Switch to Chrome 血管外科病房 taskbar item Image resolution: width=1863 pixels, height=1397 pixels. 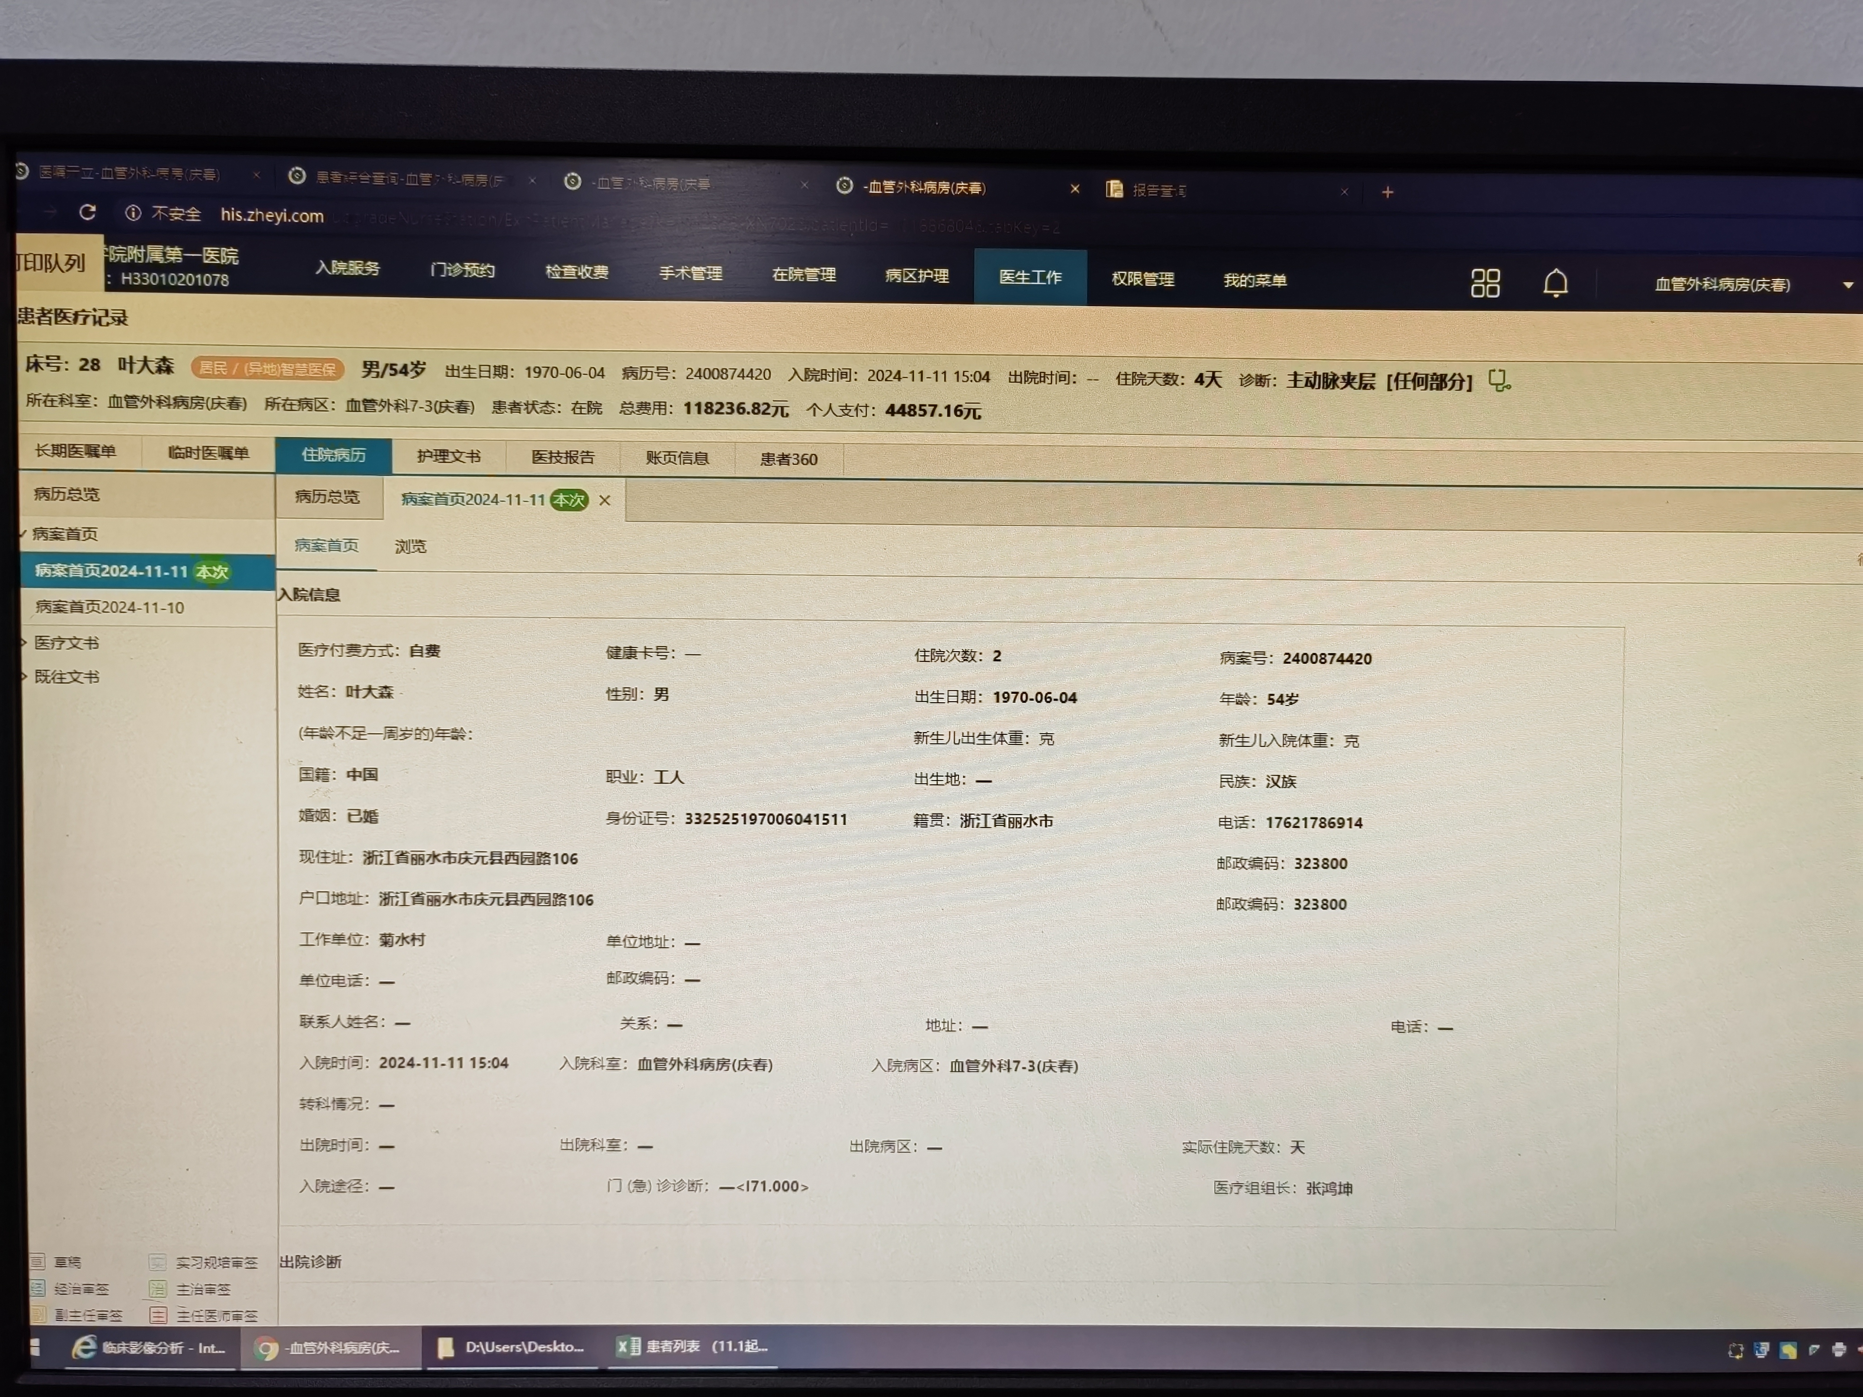[x=330, y=1348]
